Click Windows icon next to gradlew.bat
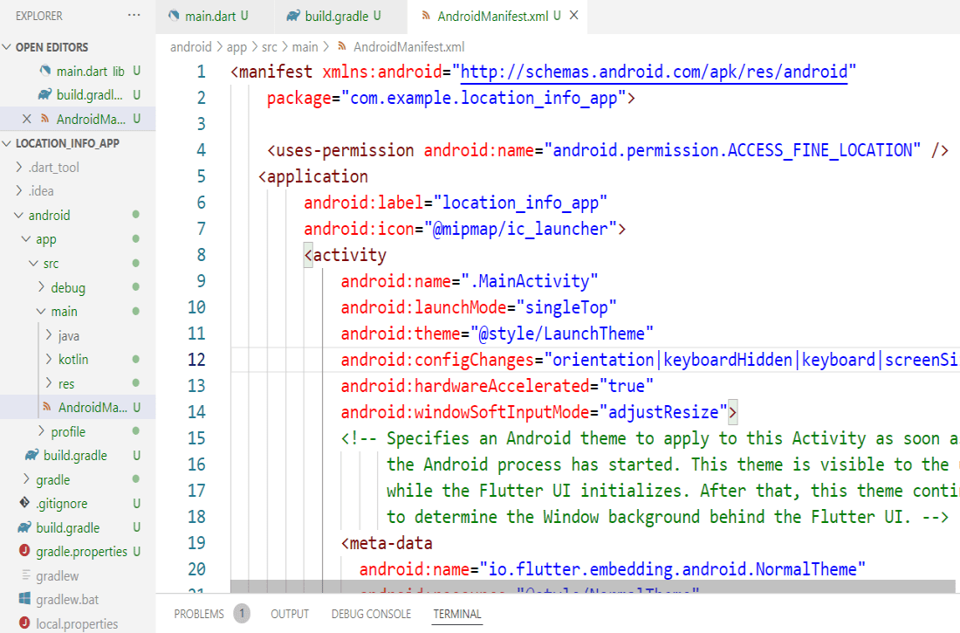Image resolution: width=960 pixels, height=633 pixels. (24, 599)
